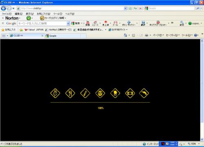This screenshot has height=147, width=204.
Task: Click the browser Forward arrow button
Action: coord(9,9)
